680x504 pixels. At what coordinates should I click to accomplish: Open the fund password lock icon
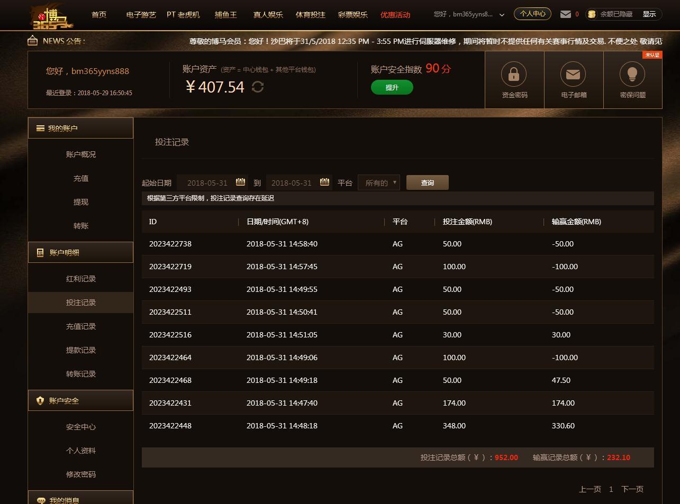[x=514, y=75]
